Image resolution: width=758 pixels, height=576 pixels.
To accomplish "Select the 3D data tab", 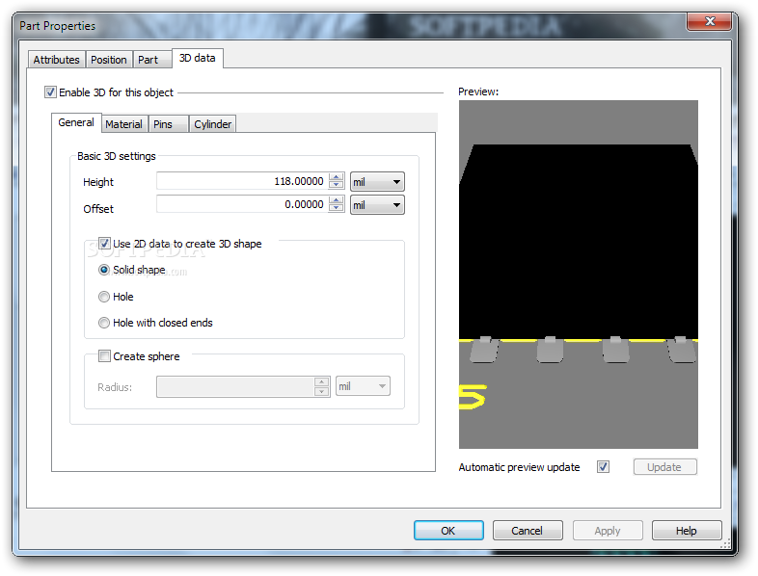I will point(198,58).
